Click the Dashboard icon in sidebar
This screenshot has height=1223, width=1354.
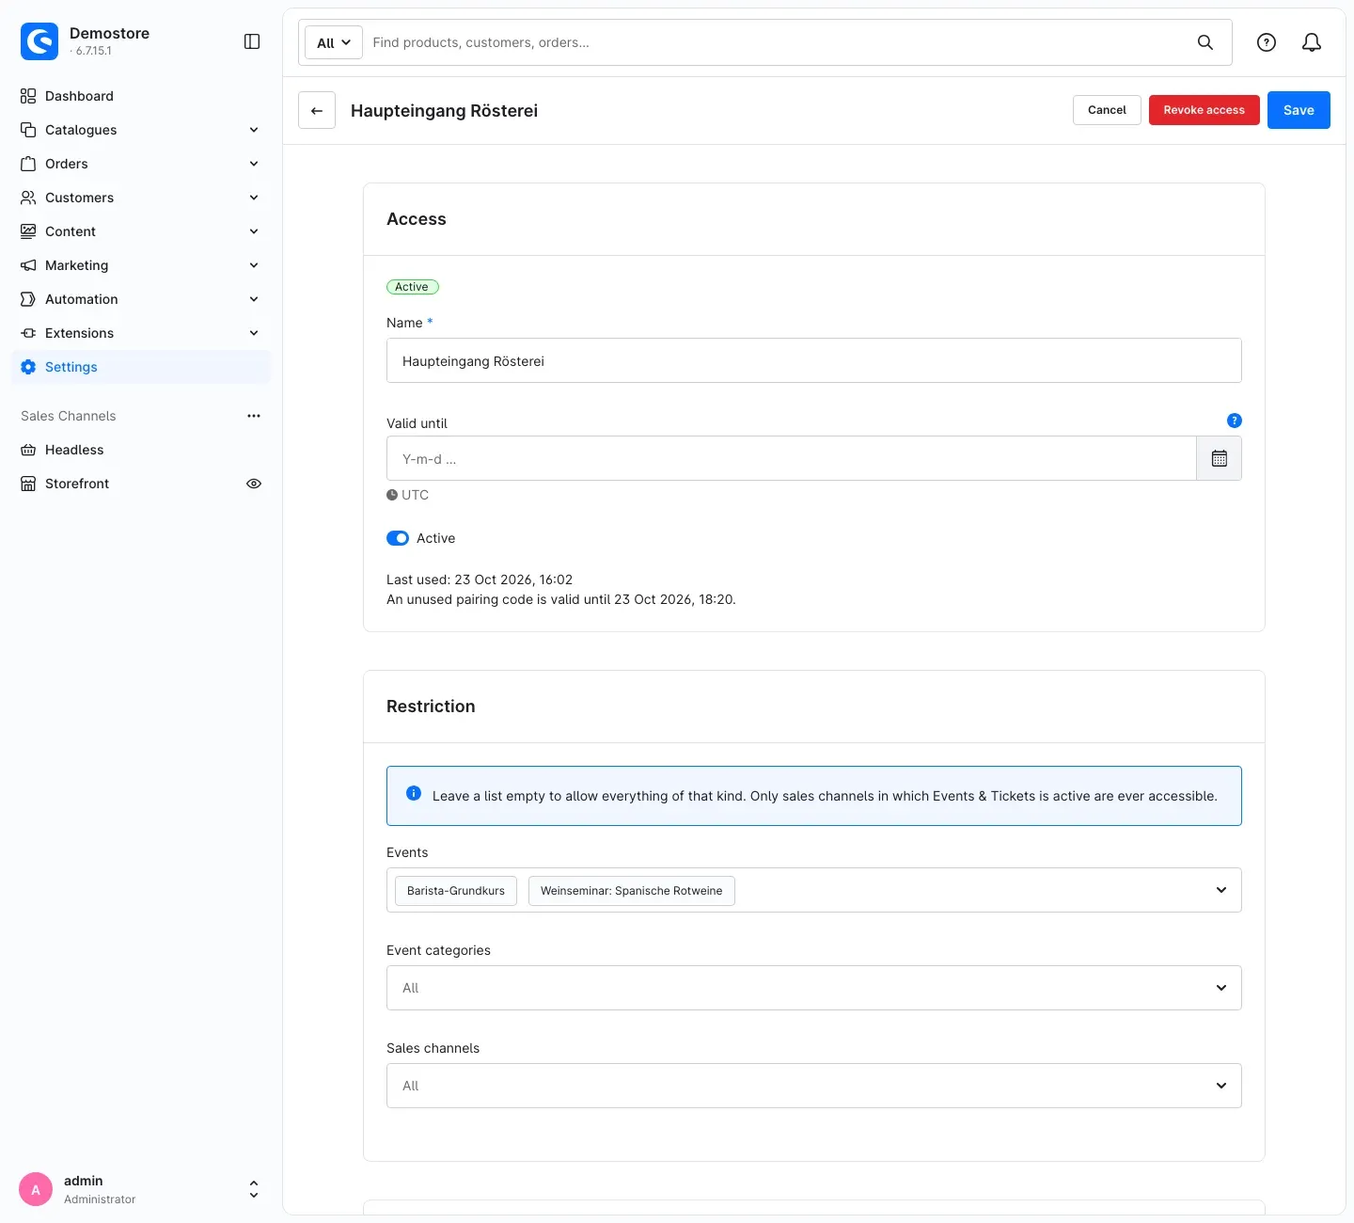tap(28, 96)
